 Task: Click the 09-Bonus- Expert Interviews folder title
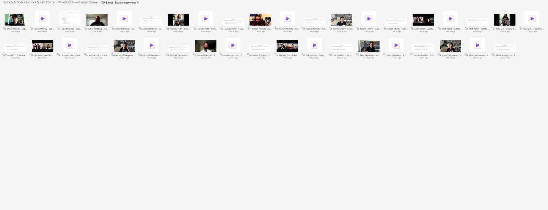(x=119, y=3)
